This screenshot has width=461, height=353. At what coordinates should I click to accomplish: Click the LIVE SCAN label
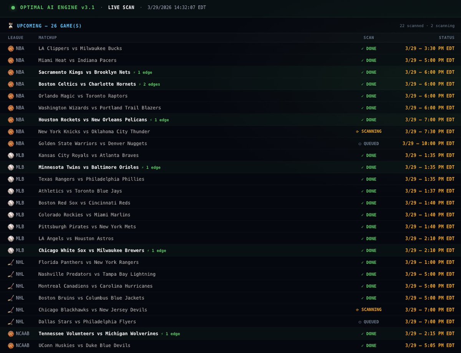[121, 7]
